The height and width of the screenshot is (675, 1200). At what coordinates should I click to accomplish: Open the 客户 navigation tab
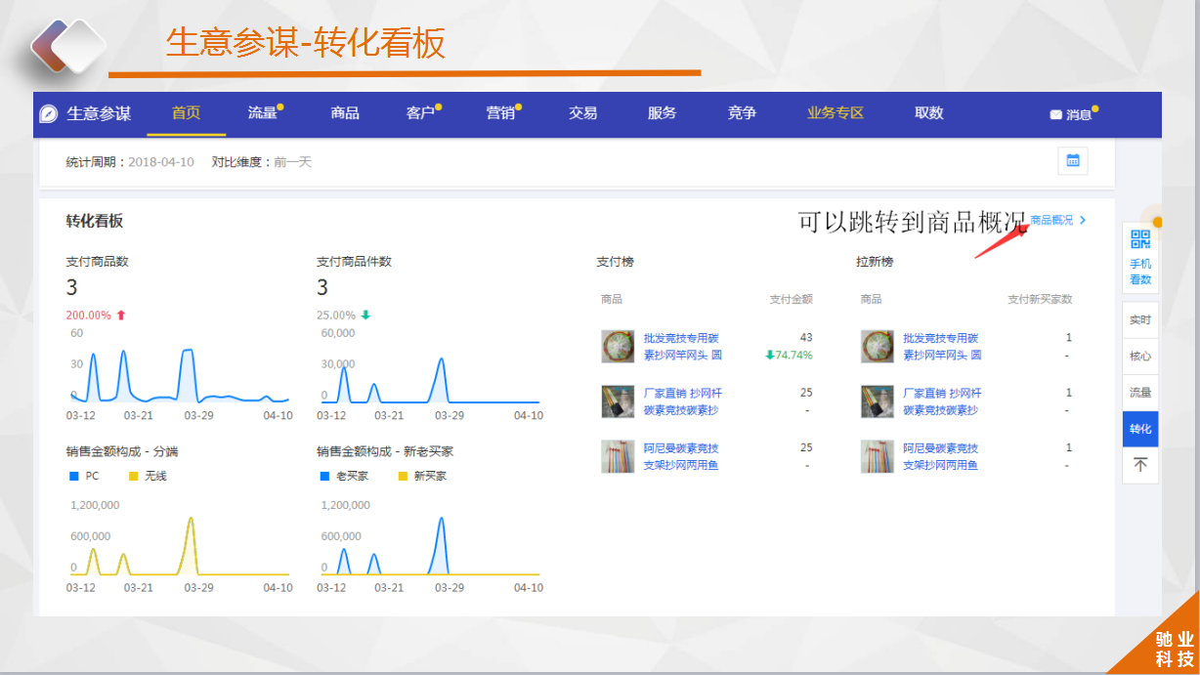point(420,113)
